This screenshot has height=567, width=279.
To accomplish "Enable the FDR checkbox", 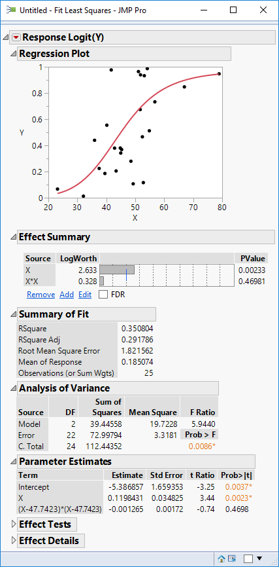I will 103,295.
